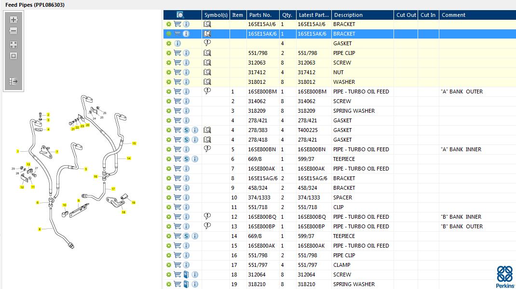Open info for 16SE800BP pipe

186,226
